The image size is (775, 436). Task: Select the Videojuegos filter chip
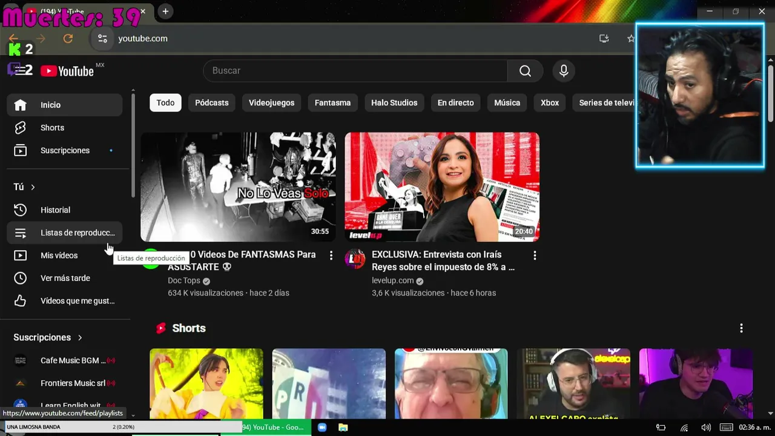(271, 103)
